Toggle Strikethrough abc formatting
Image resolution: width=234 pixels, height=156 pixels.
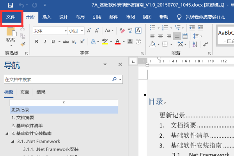[x=66, y=42]
